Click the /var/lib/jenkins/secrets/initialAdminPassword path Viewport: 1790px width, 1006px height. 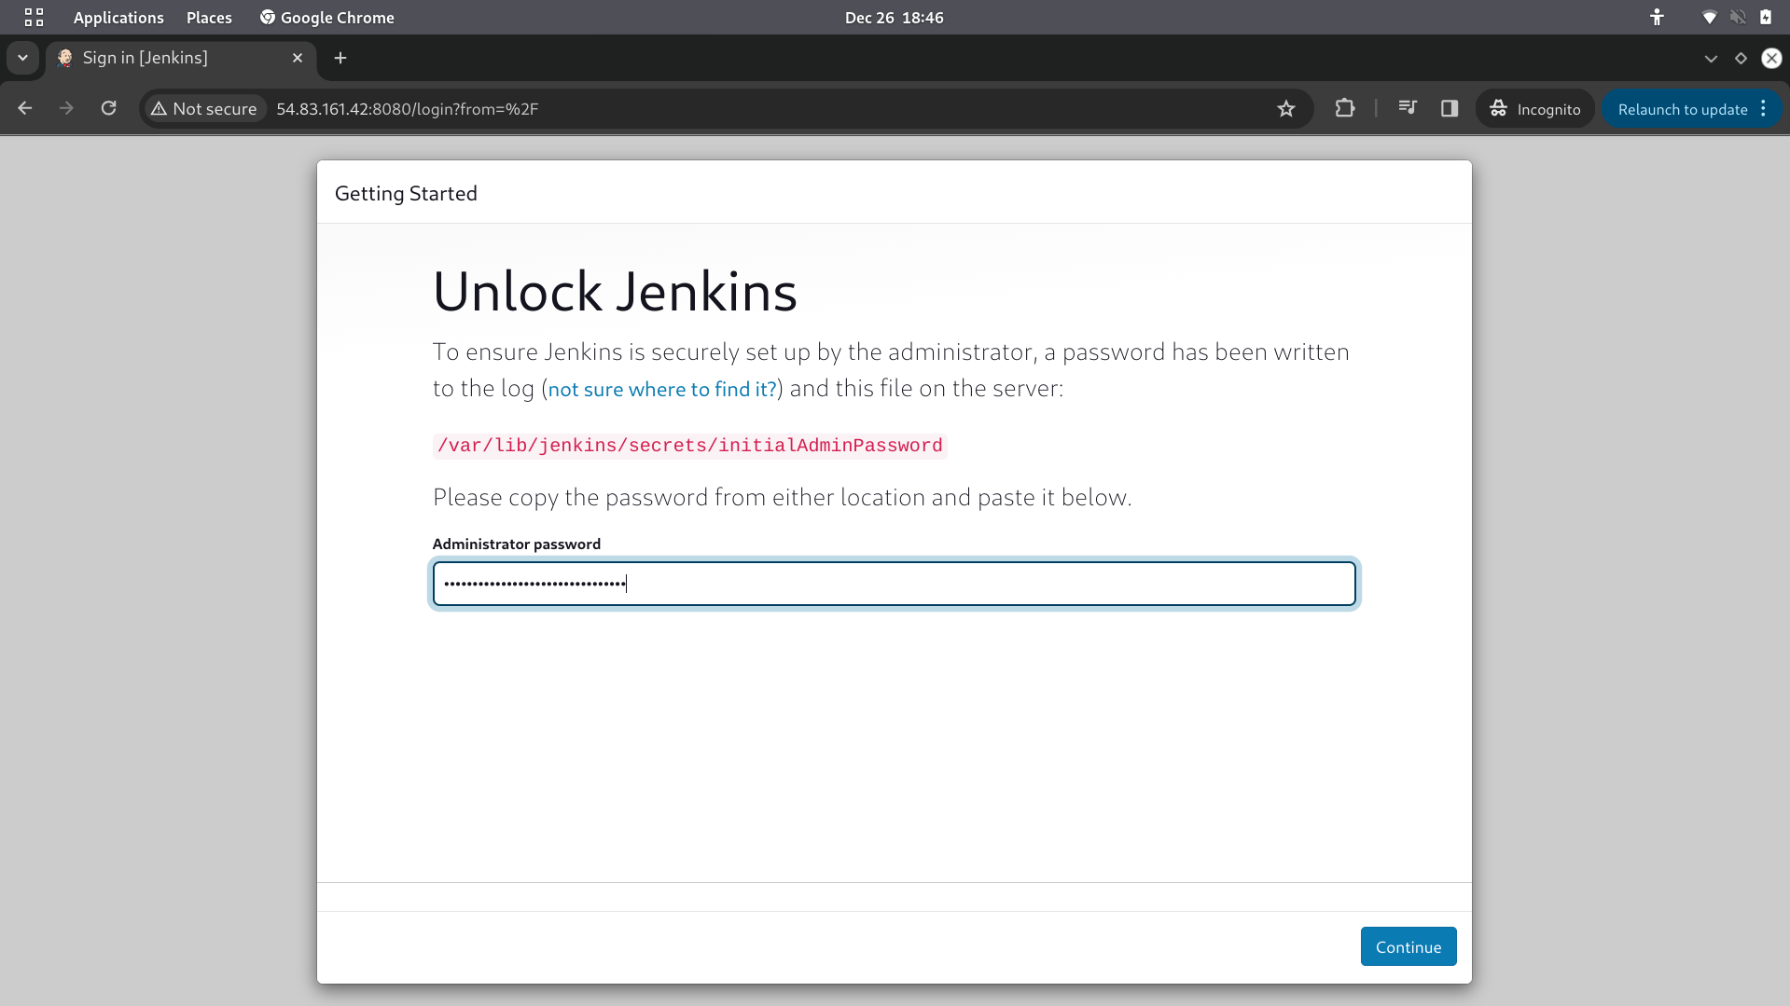point(690,446)
